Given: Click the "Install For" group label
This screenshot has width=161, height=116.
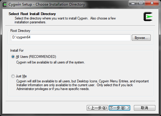Looking at the screenshot, I should 17,50.
